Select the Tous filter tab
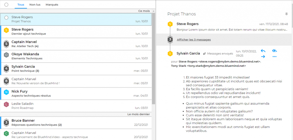The height and width of the screenshot is (140, 293). pos(21,5)
